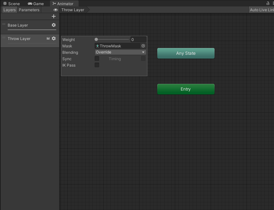Toggle the Auto Live Link button
Screen dimensions: 274x210
coord(262,10)
